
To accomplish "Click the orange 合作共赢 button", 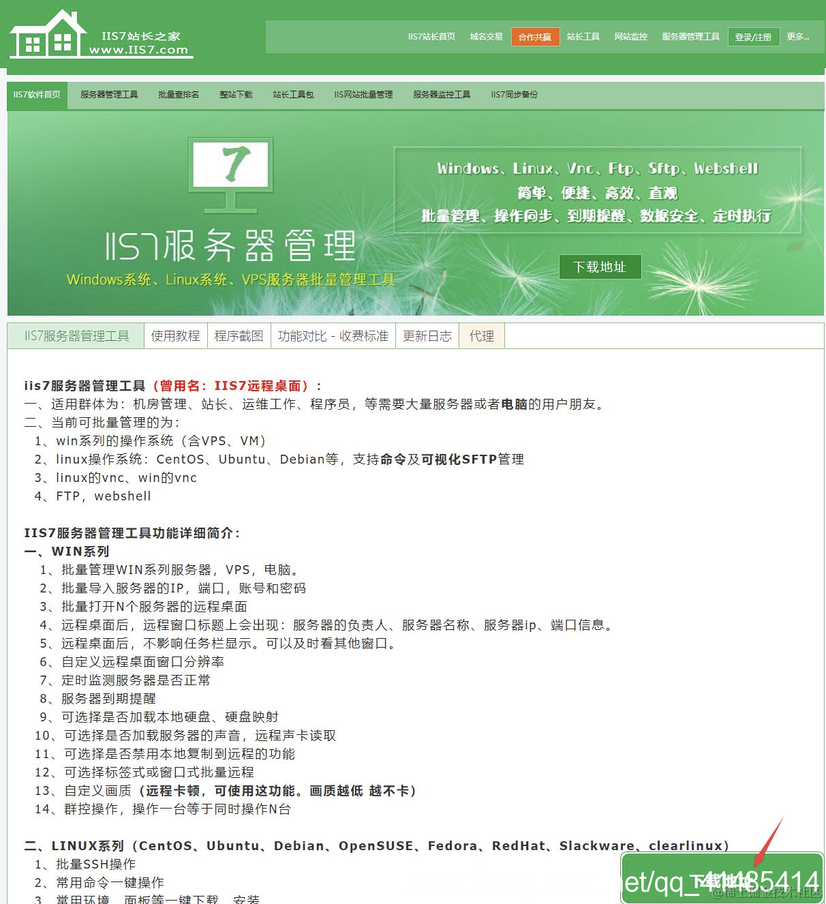I will tap(535, 37).
